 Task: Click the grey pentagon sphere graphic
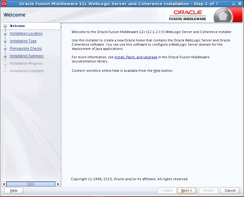(x=223, y=16)
